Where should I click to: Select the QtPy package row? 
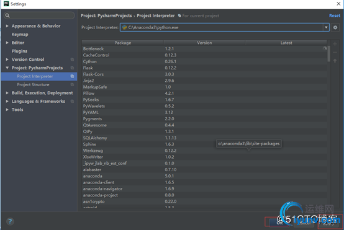[204, 131]
